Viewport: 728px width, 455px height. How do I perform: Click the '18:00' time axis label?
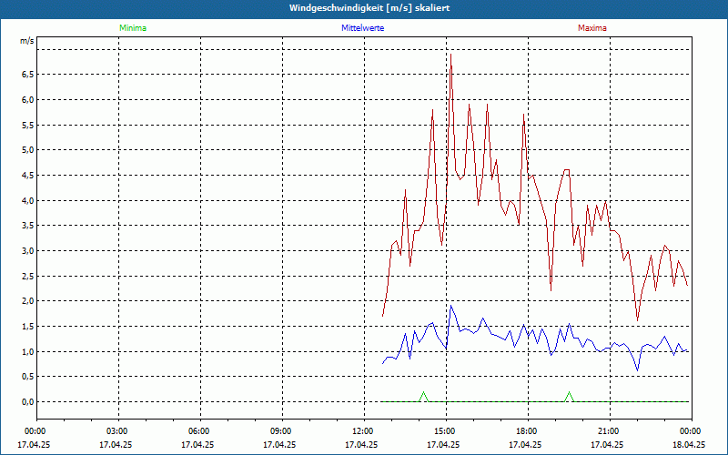(528, 431)
